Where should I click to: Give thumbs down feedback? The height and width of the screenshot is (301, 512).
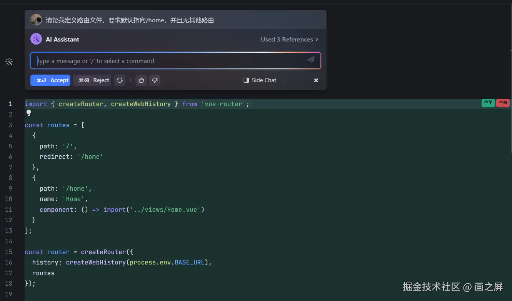pos(155,80)
